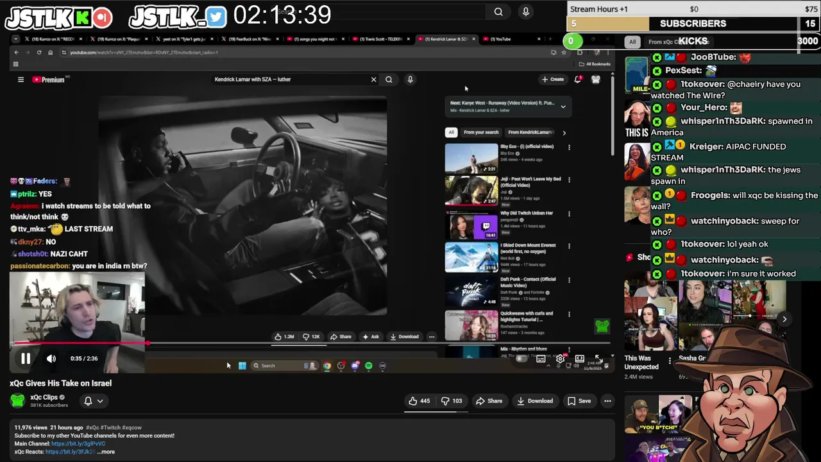
Task: Click the Windows taskbar Search box
Action: click(284, 366)
